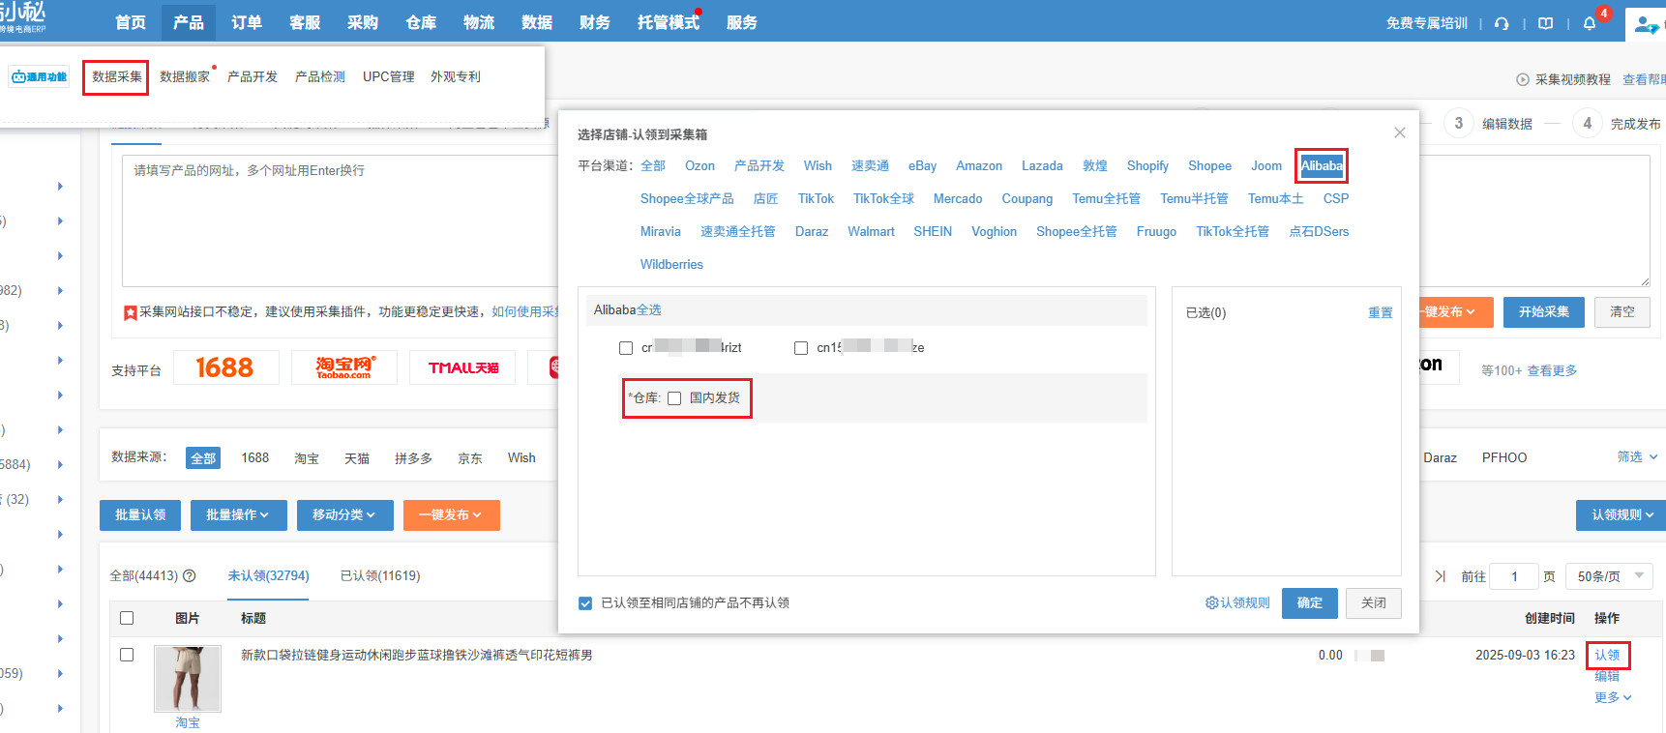Viewport: 1666px width, 733px height.
Task: Click the page number input field
Action: coord(1514,576)
